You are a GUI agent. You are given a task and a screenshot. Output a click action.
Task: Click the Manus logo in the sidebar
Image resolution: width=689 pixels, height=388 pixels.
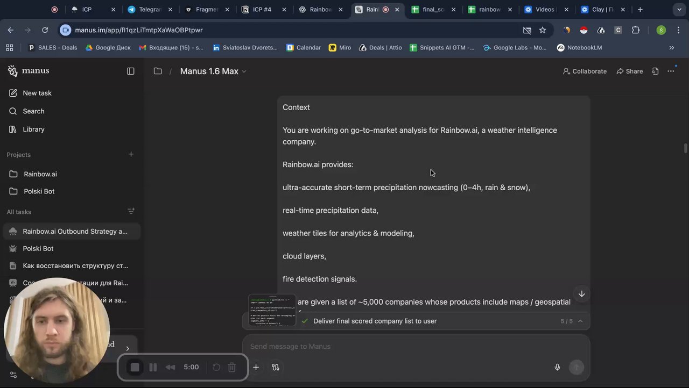(x=29, y=71)
